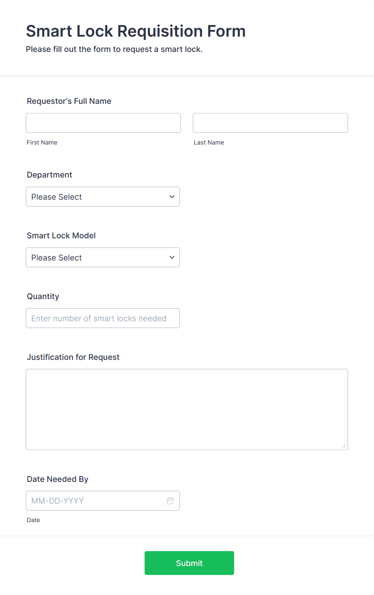This screenshot has height=595, width=374.
Task: Expand the Smart Lock Model dropdown
Action: pos(103,258)
